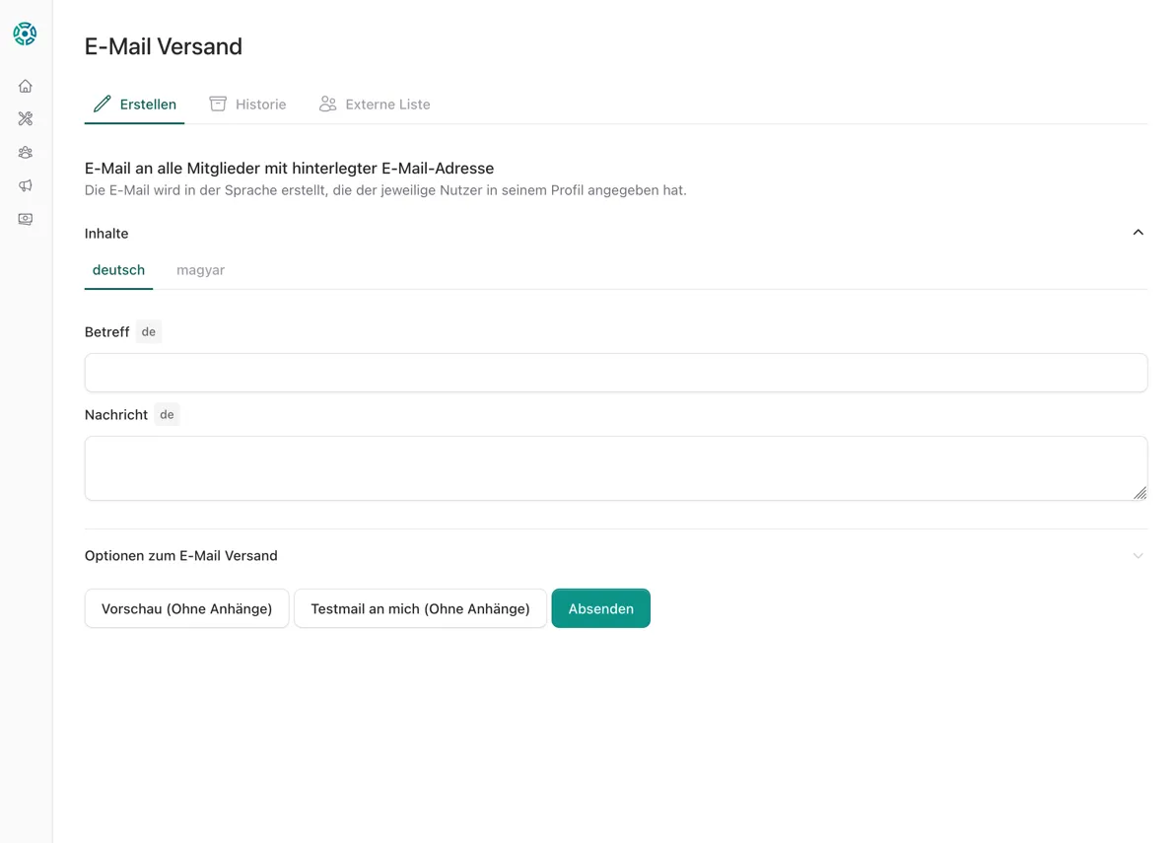Click the people icon beside Externe Liste
1176x843 pixels.
click(327, 103)
